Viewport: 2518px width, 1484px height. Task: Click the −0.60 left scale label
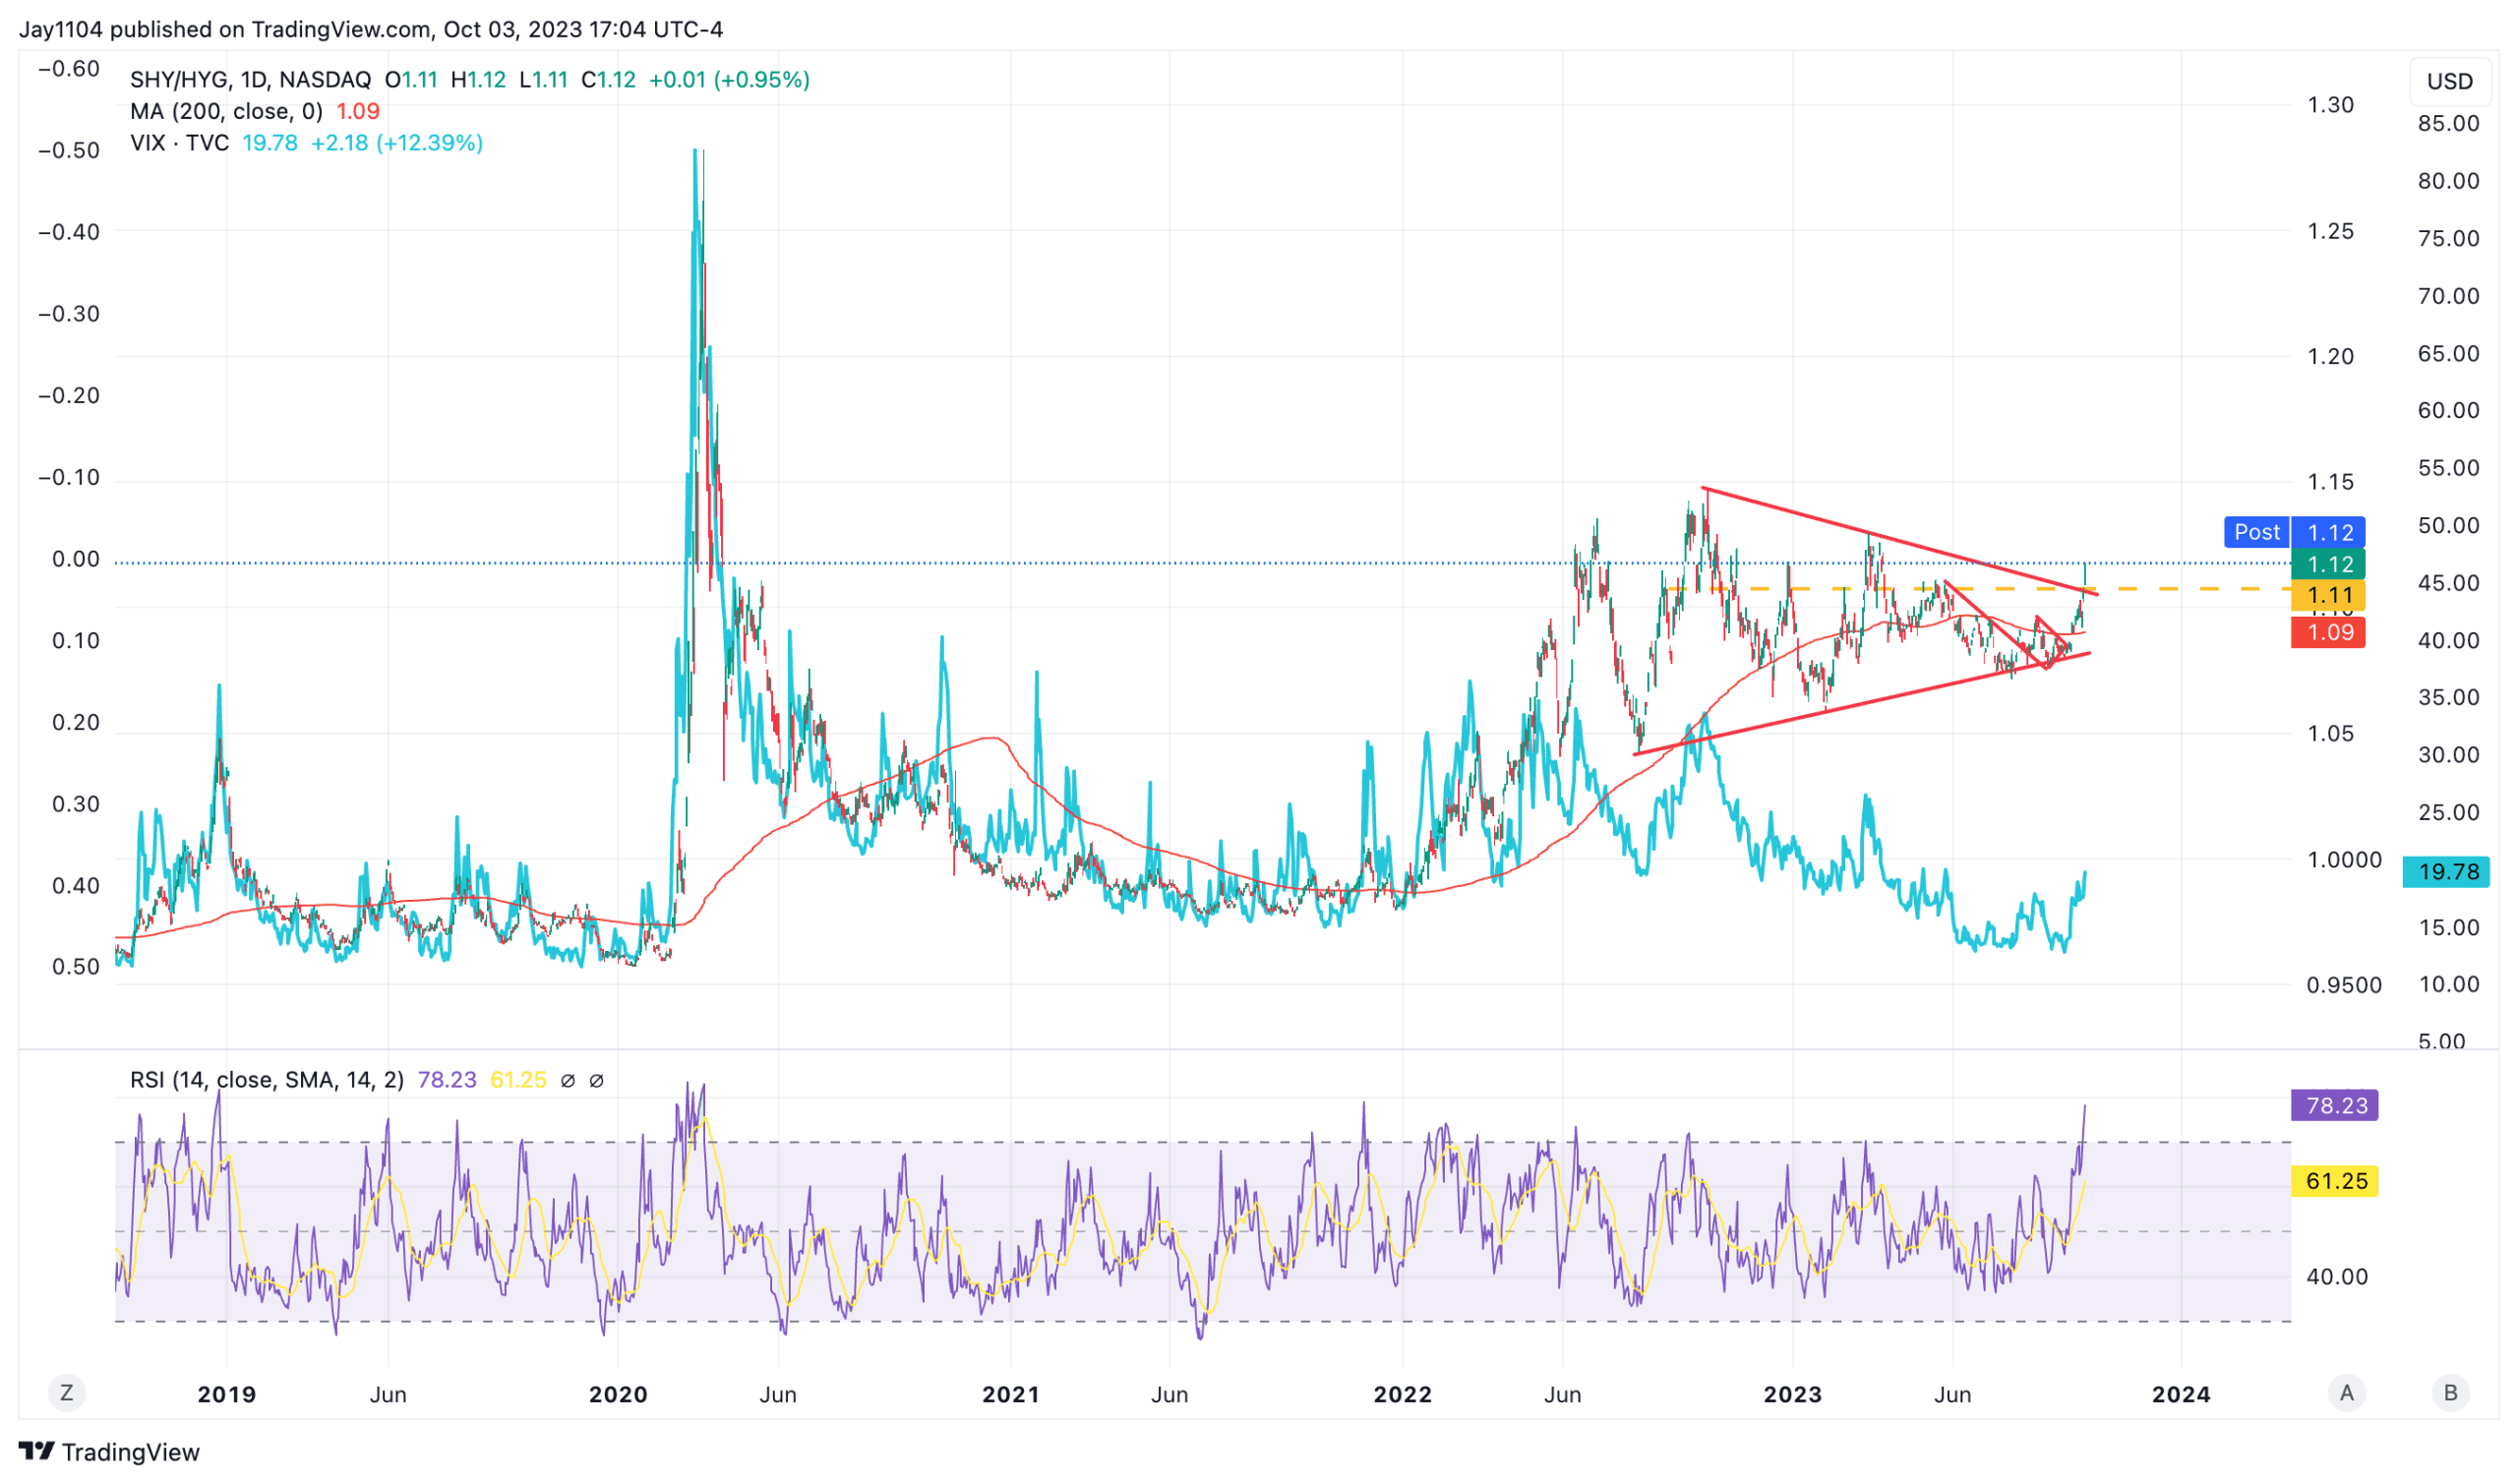pyautogui.click(x=68, y=69)
